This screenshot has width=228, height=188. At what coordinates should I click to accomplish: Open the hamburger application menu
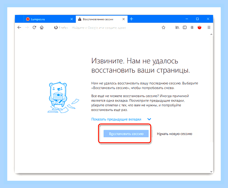(x=209, y=28)
